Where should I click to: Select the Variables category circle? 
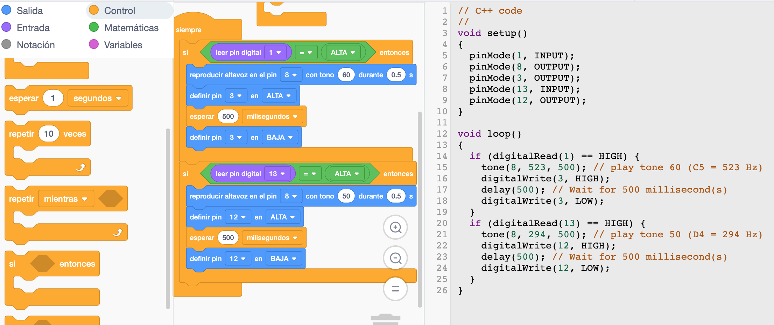tap(94, 44)
